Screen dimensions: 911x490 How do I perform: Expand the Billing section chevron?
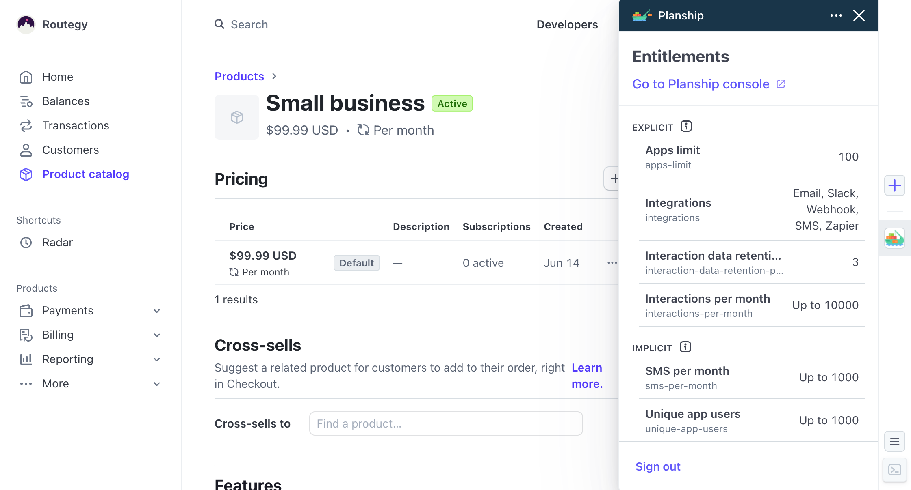157,335
